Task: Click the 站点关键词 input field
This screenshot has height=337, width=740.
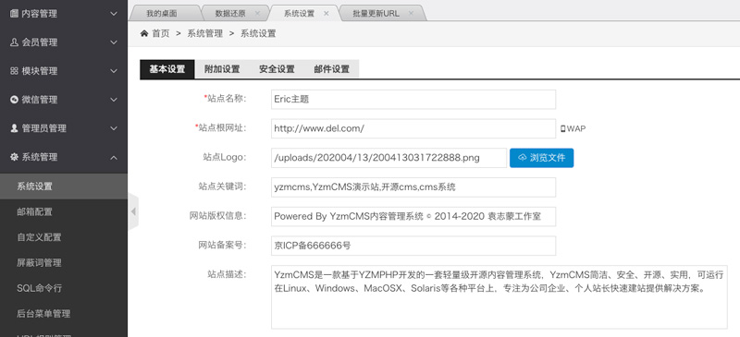Action: [413, 187]
